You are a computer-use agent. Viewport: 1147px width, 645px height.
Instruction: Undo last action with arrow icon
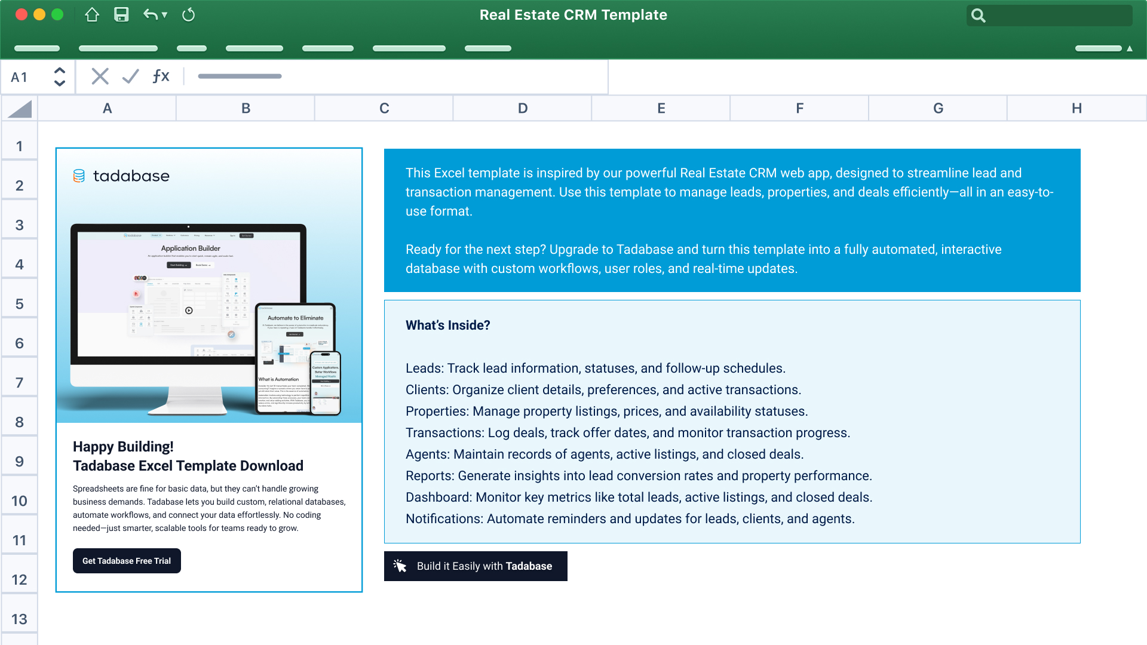(150, 15)
